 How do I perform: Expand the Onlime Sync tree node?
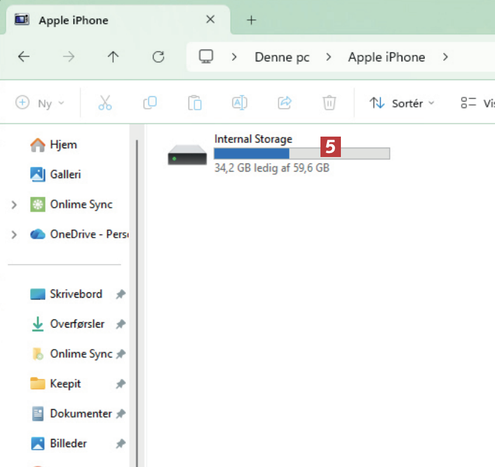[x=14, y=205]
